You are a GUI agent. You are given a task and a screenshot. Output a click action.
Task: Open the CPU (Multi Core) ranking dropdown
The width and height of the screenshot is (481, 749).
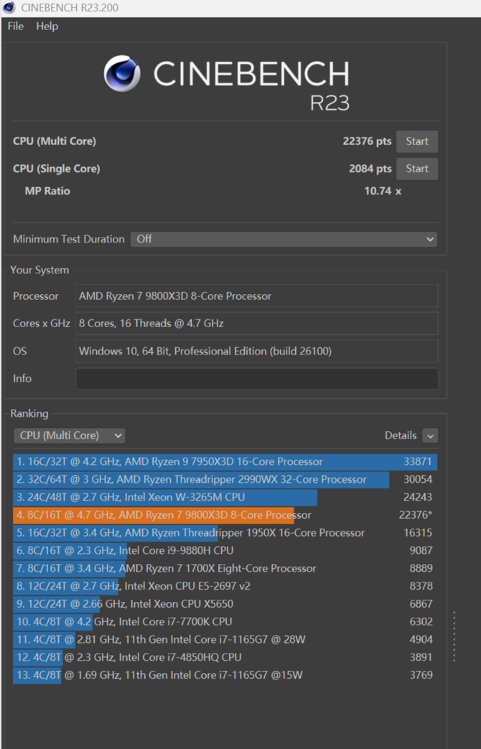point(69,435)
